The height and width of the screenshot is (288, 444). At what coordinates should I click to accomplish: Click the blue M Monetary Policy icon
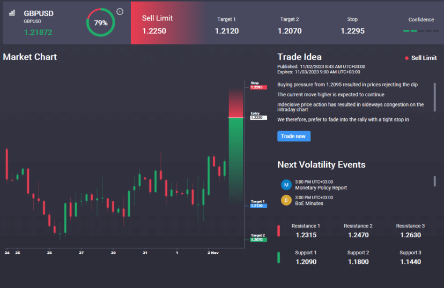click(x=286, y=185)
